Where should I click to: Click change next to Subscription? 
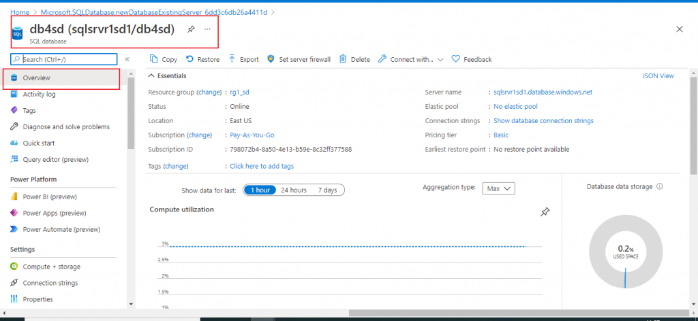[x=200, y=135]
